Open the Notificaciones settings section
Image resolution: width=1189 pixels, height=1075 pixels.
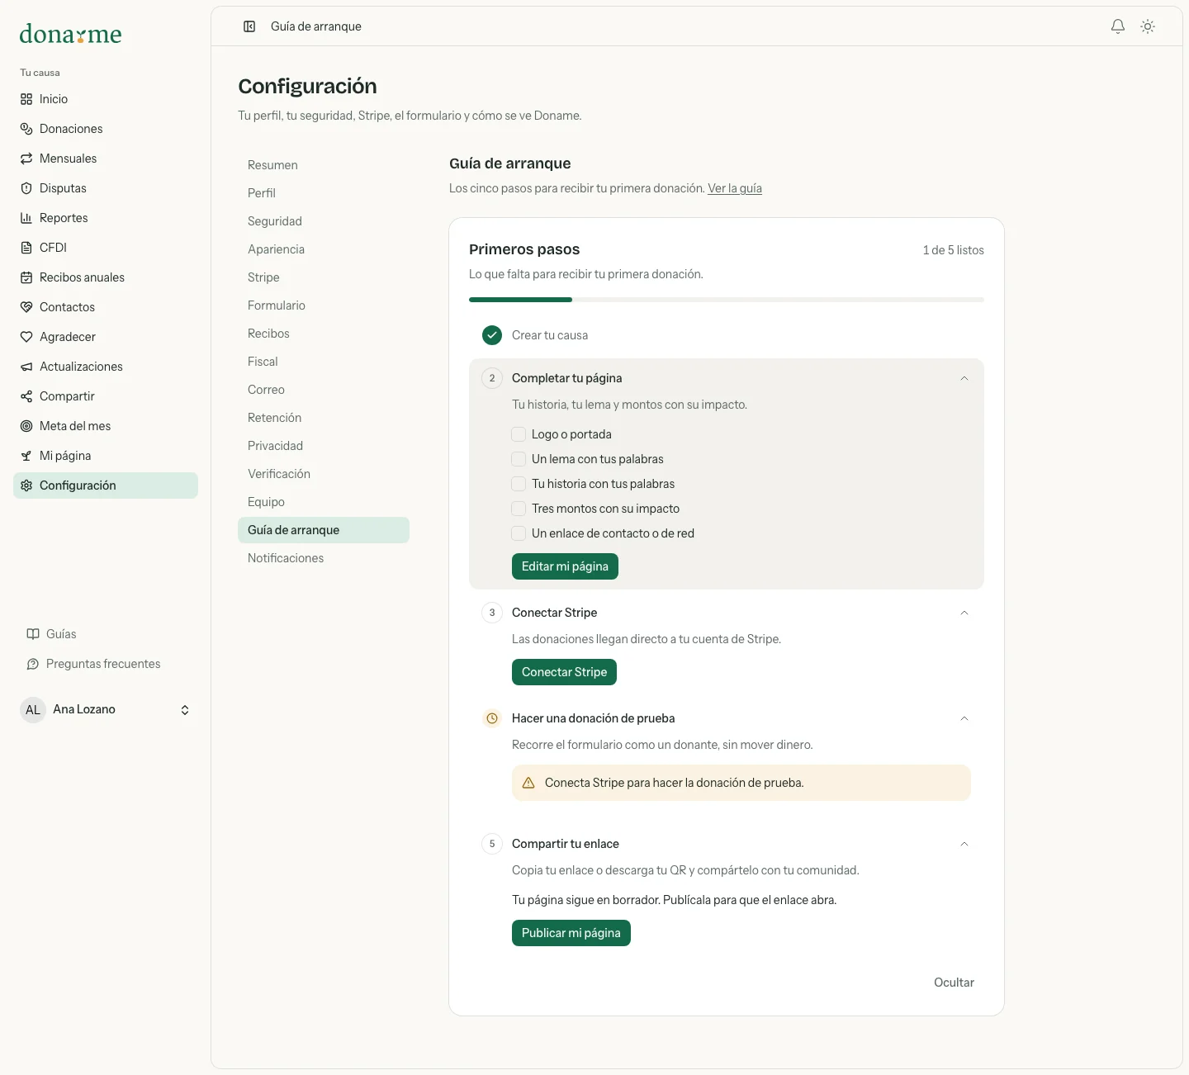pos(324,558)
